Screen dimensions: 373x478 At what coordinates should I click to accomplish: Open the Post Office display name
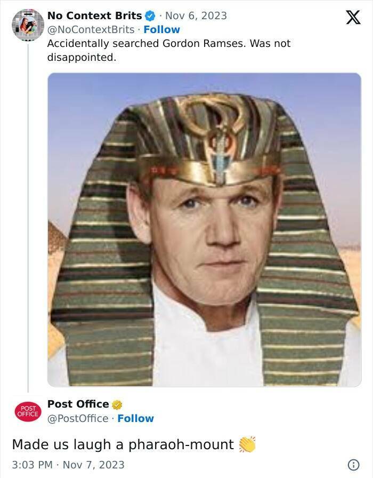(78, 404)
